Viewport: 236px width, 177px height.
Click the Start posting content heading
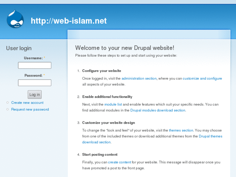[x=100, y=155]
